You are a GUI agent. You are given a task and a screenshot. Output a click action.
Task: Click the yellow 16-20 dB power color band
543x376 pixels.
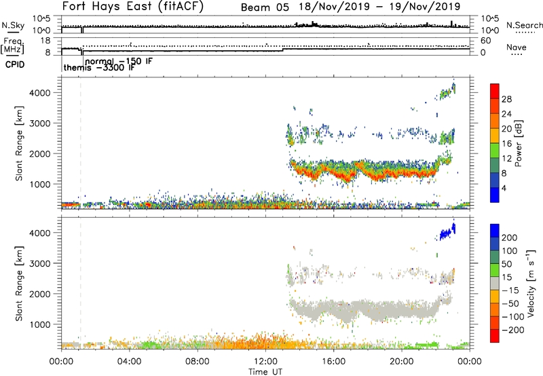click(495, 135)
